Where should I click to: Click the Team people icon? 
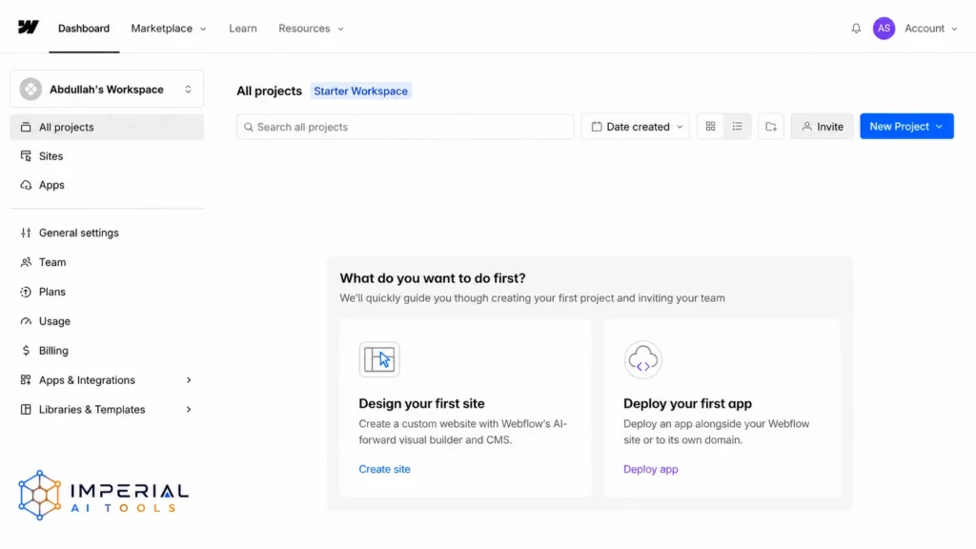[26, 262]
